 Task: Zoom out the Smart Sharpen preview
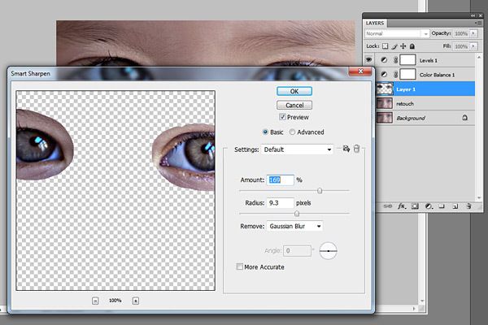coord(95,301)
